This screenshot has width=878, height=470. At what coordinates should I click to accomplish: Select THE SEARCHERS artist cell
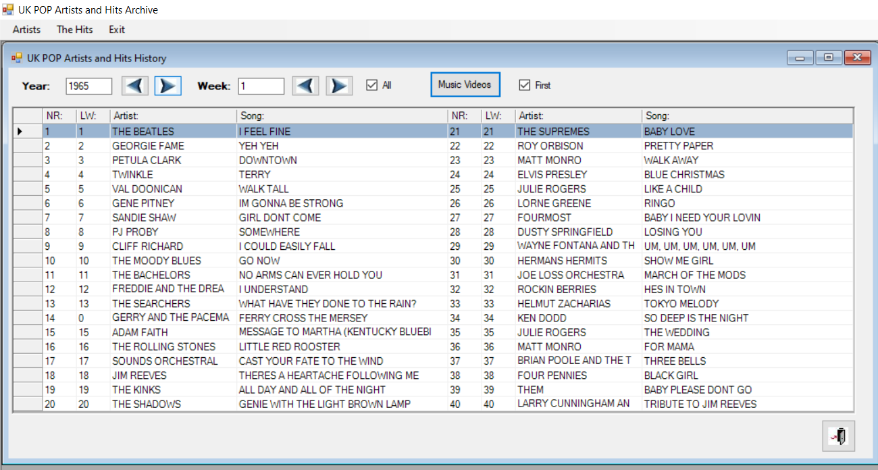174,304
